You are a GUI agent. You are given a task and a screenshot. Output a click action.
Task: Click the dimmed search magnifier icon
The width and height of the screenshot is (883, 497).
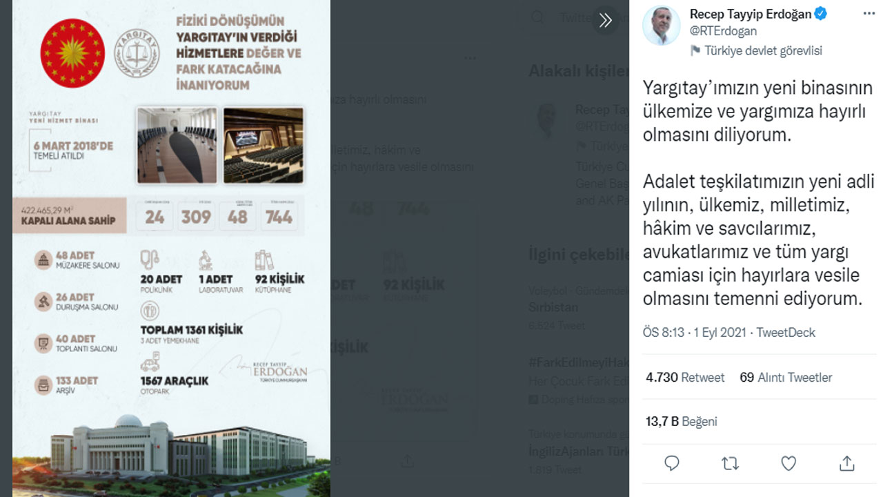click(x=537, y=18)
